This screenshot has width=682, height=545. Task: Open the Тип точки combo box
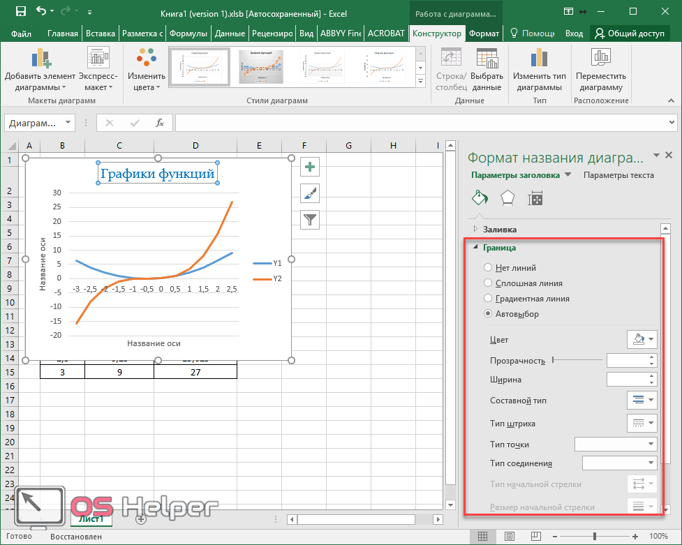[x=615, y=444]
